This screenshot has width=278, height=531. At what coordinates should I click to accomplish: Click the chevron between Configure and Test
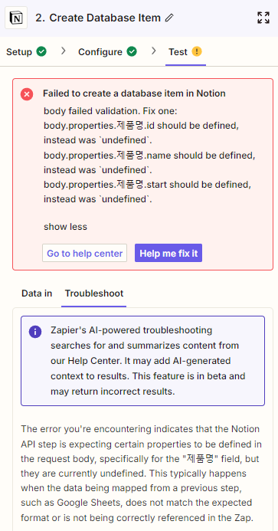pos(154,51)
